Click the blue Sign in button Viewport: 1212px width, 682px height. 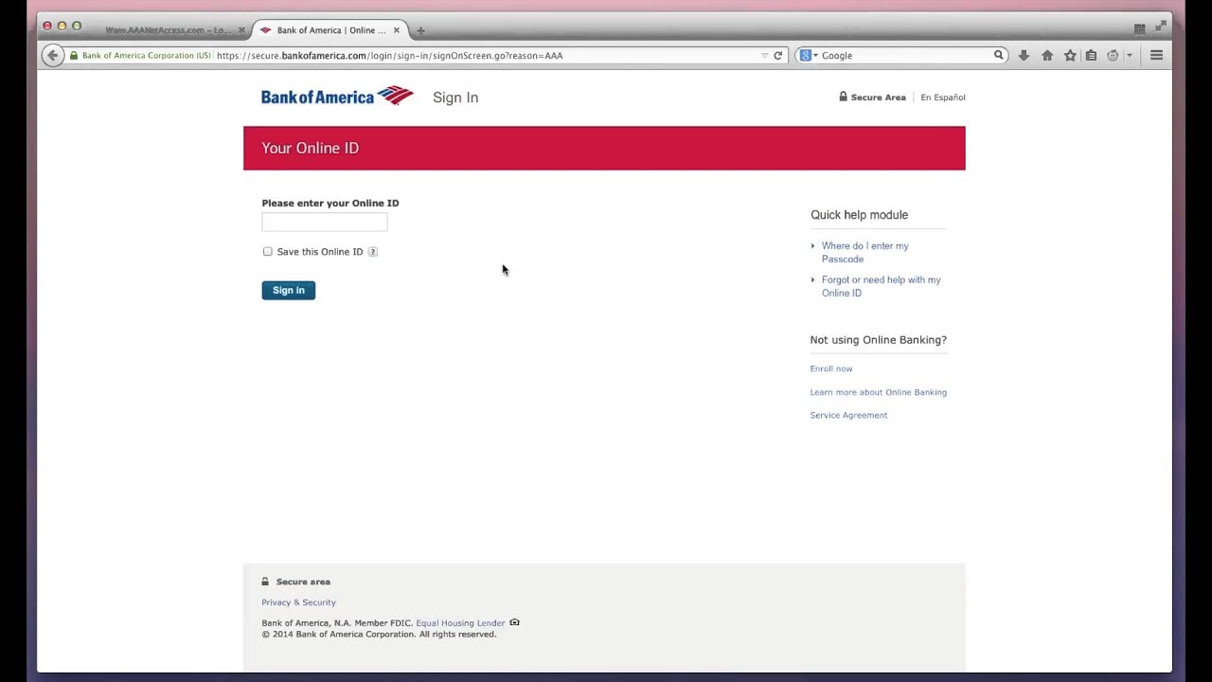point(289,290)
